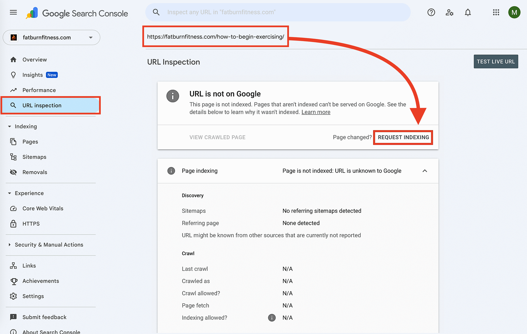Click the info icon beside Indexing allowed?
The width and height of the screenshot is (527, 334).
pos(272,318)
